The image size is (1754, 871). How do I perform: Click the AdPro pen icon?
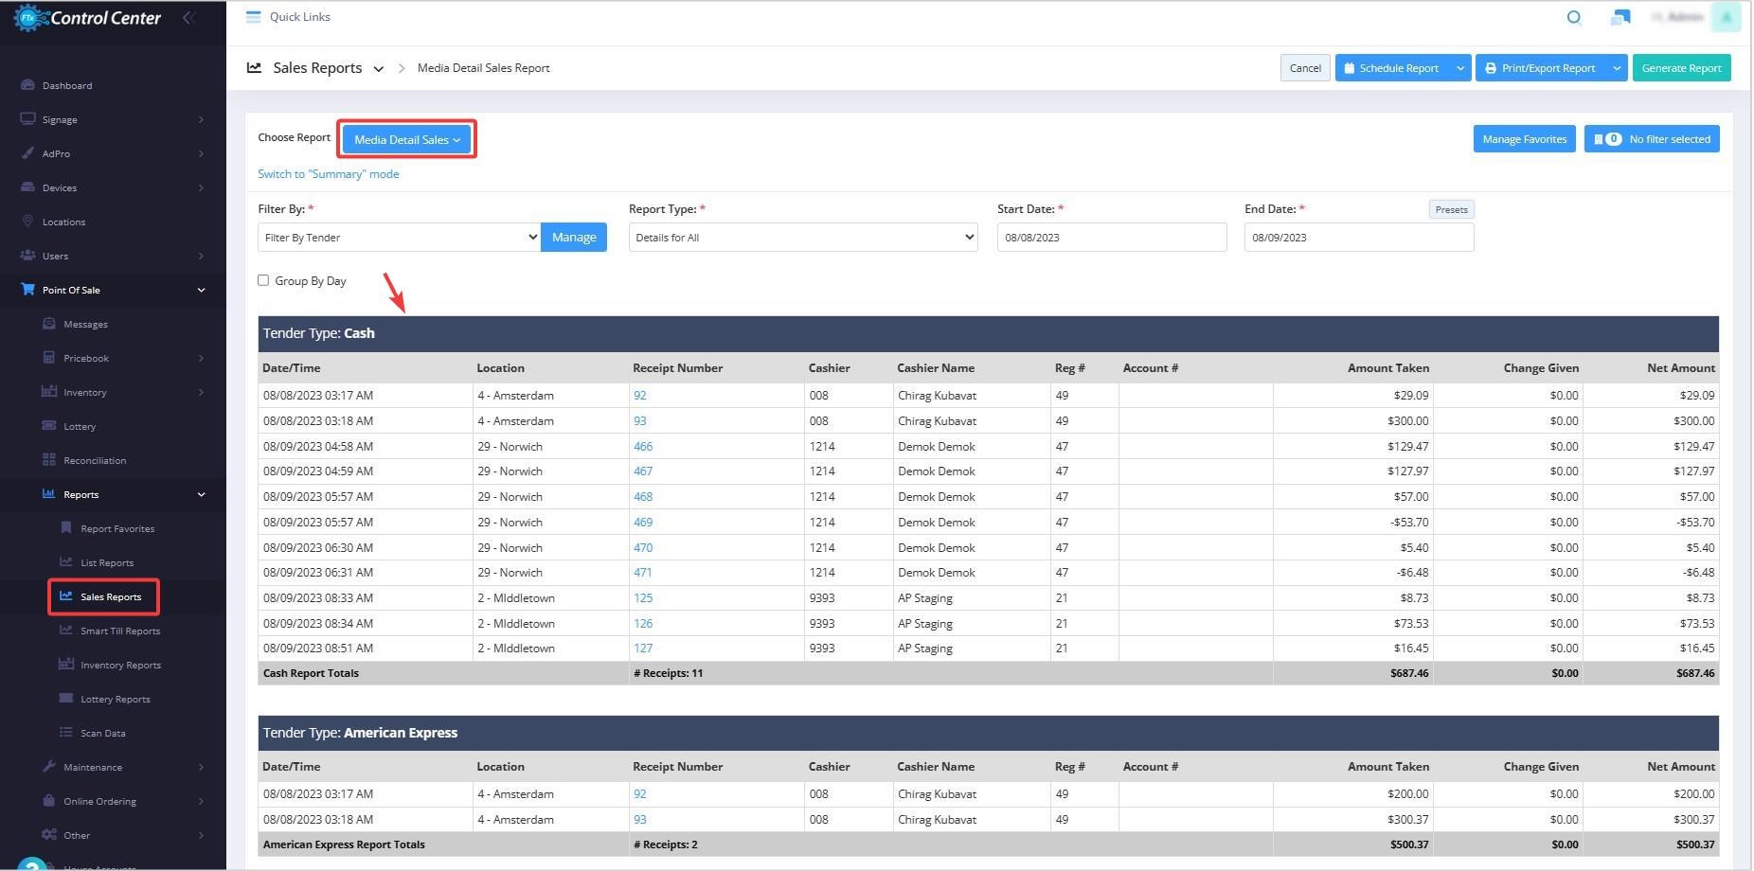coord(27,153)
